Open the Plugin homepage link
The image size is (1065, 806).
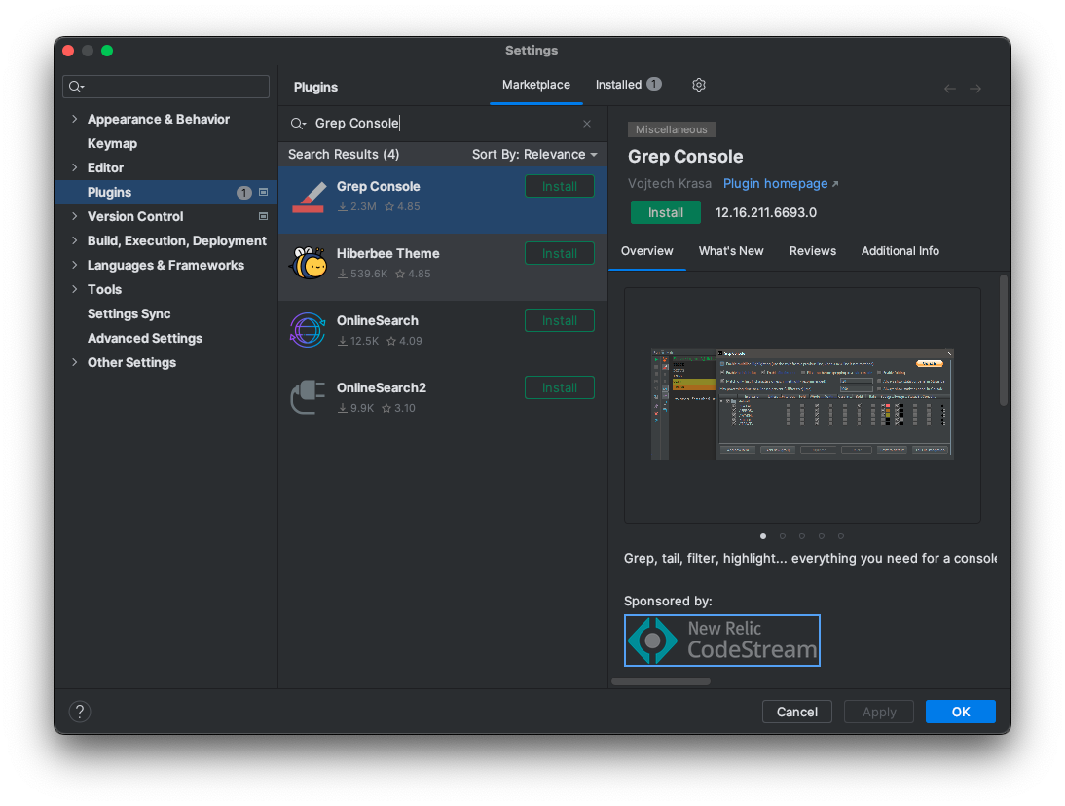[781, 184]
